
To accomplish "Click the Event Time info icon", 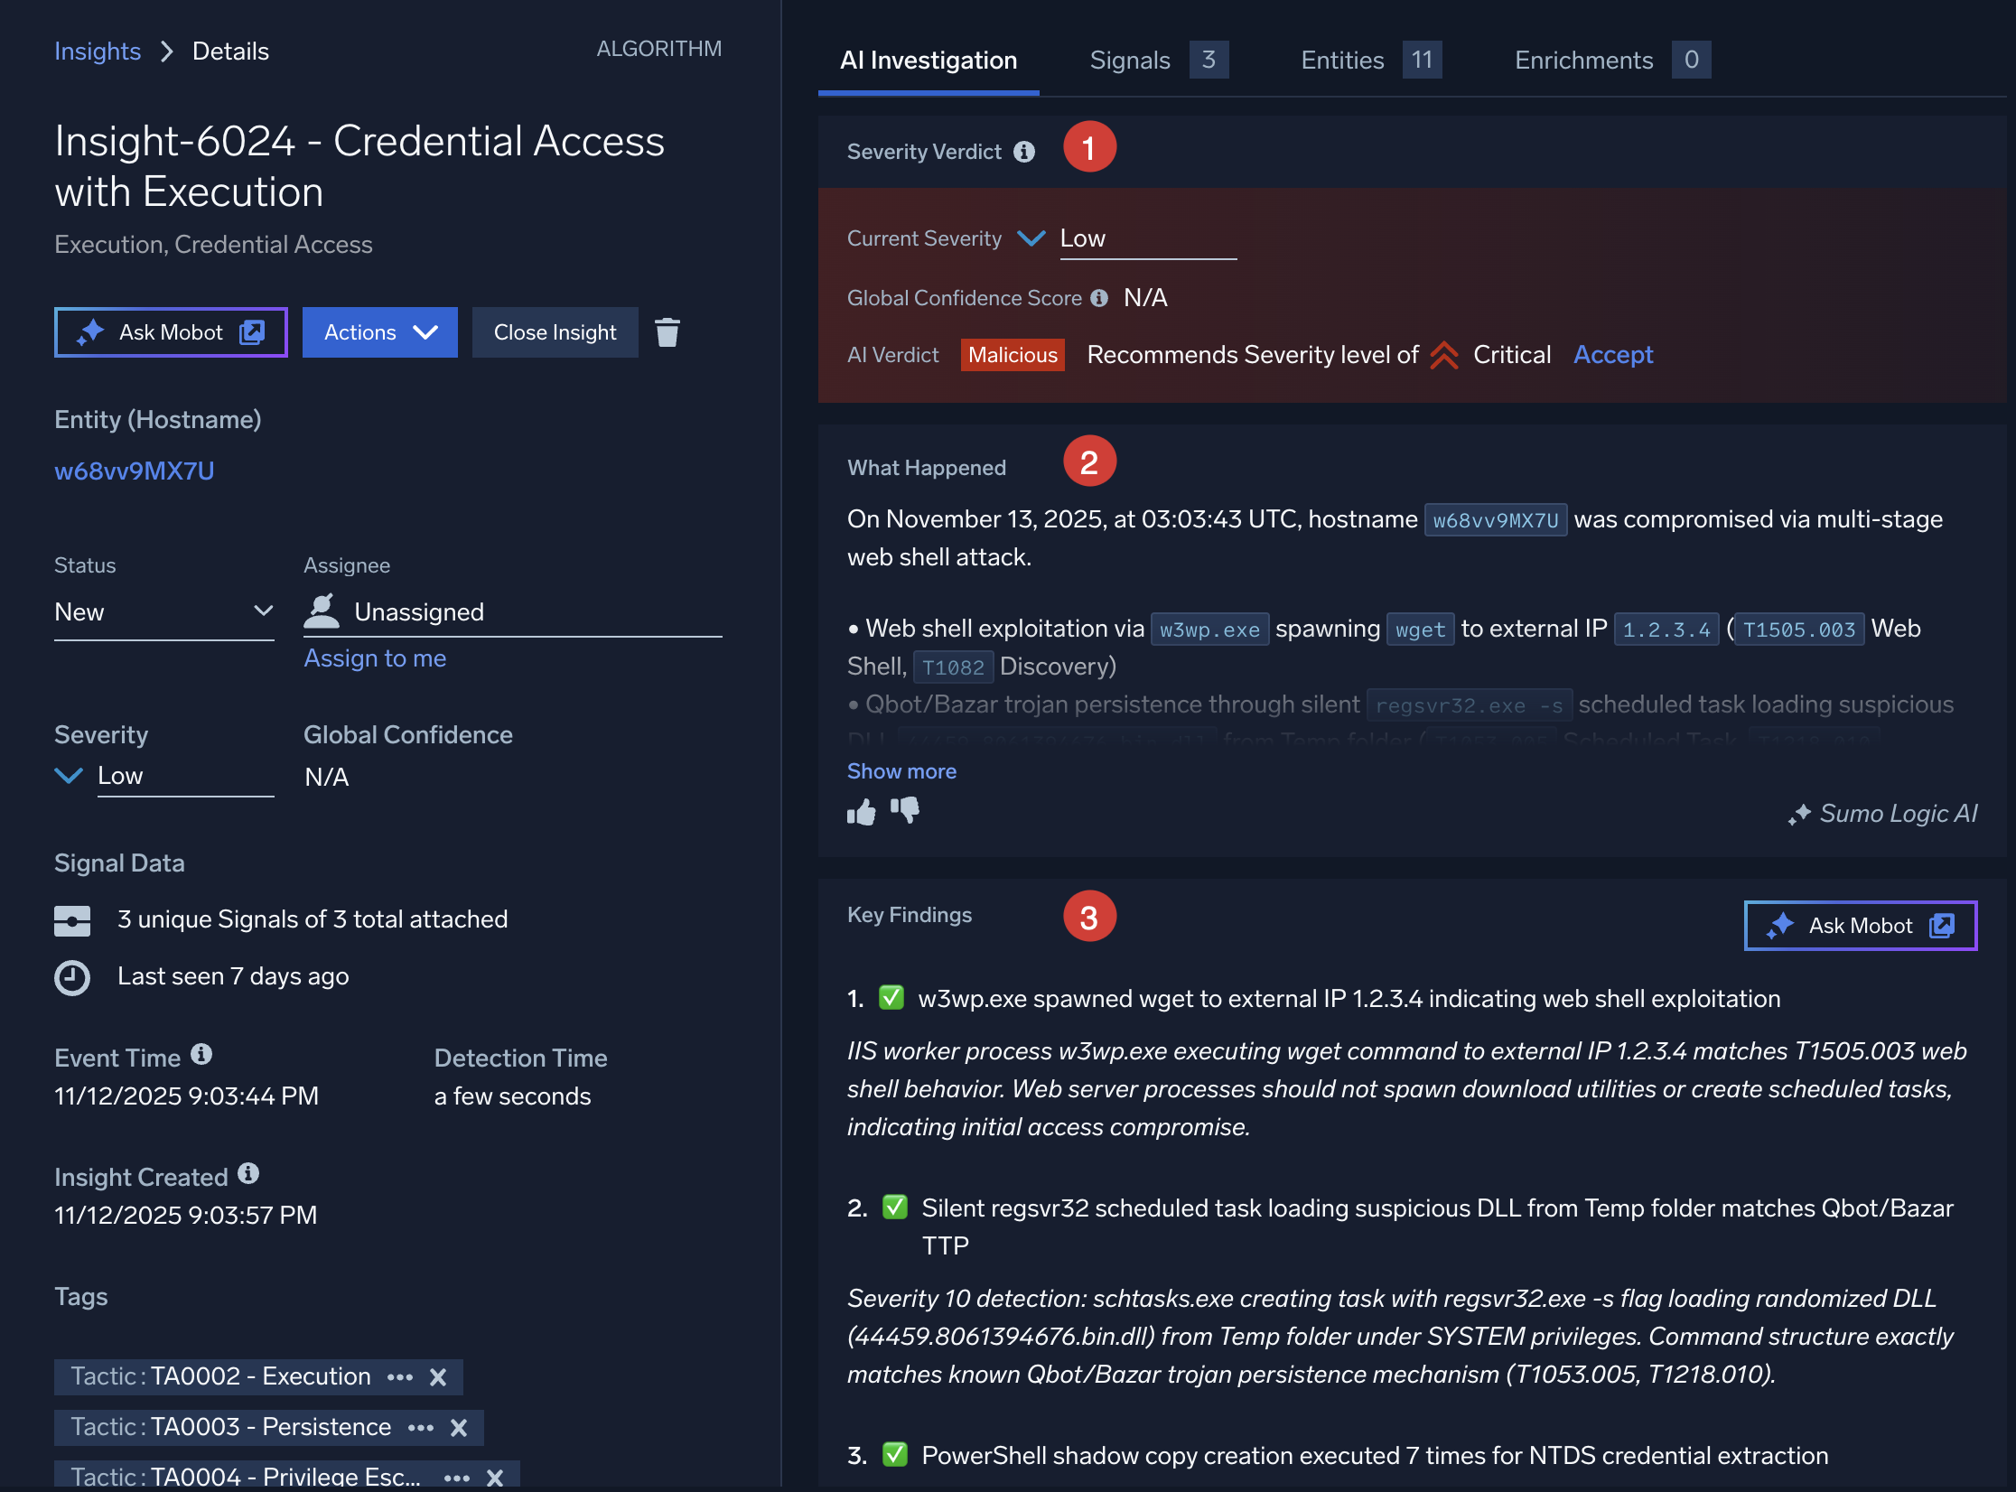I will click(x=201, y=1055).
